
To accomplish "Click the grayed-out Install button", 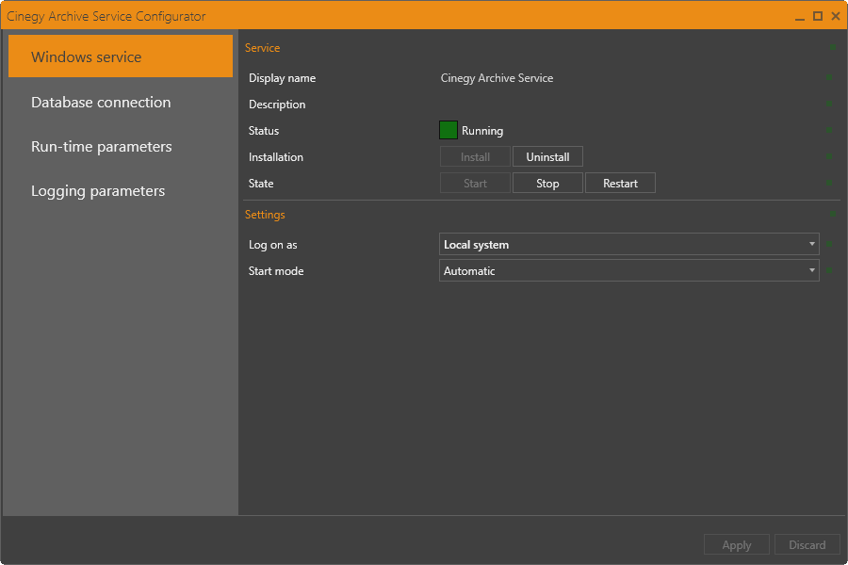I will (x=475, y=157).
